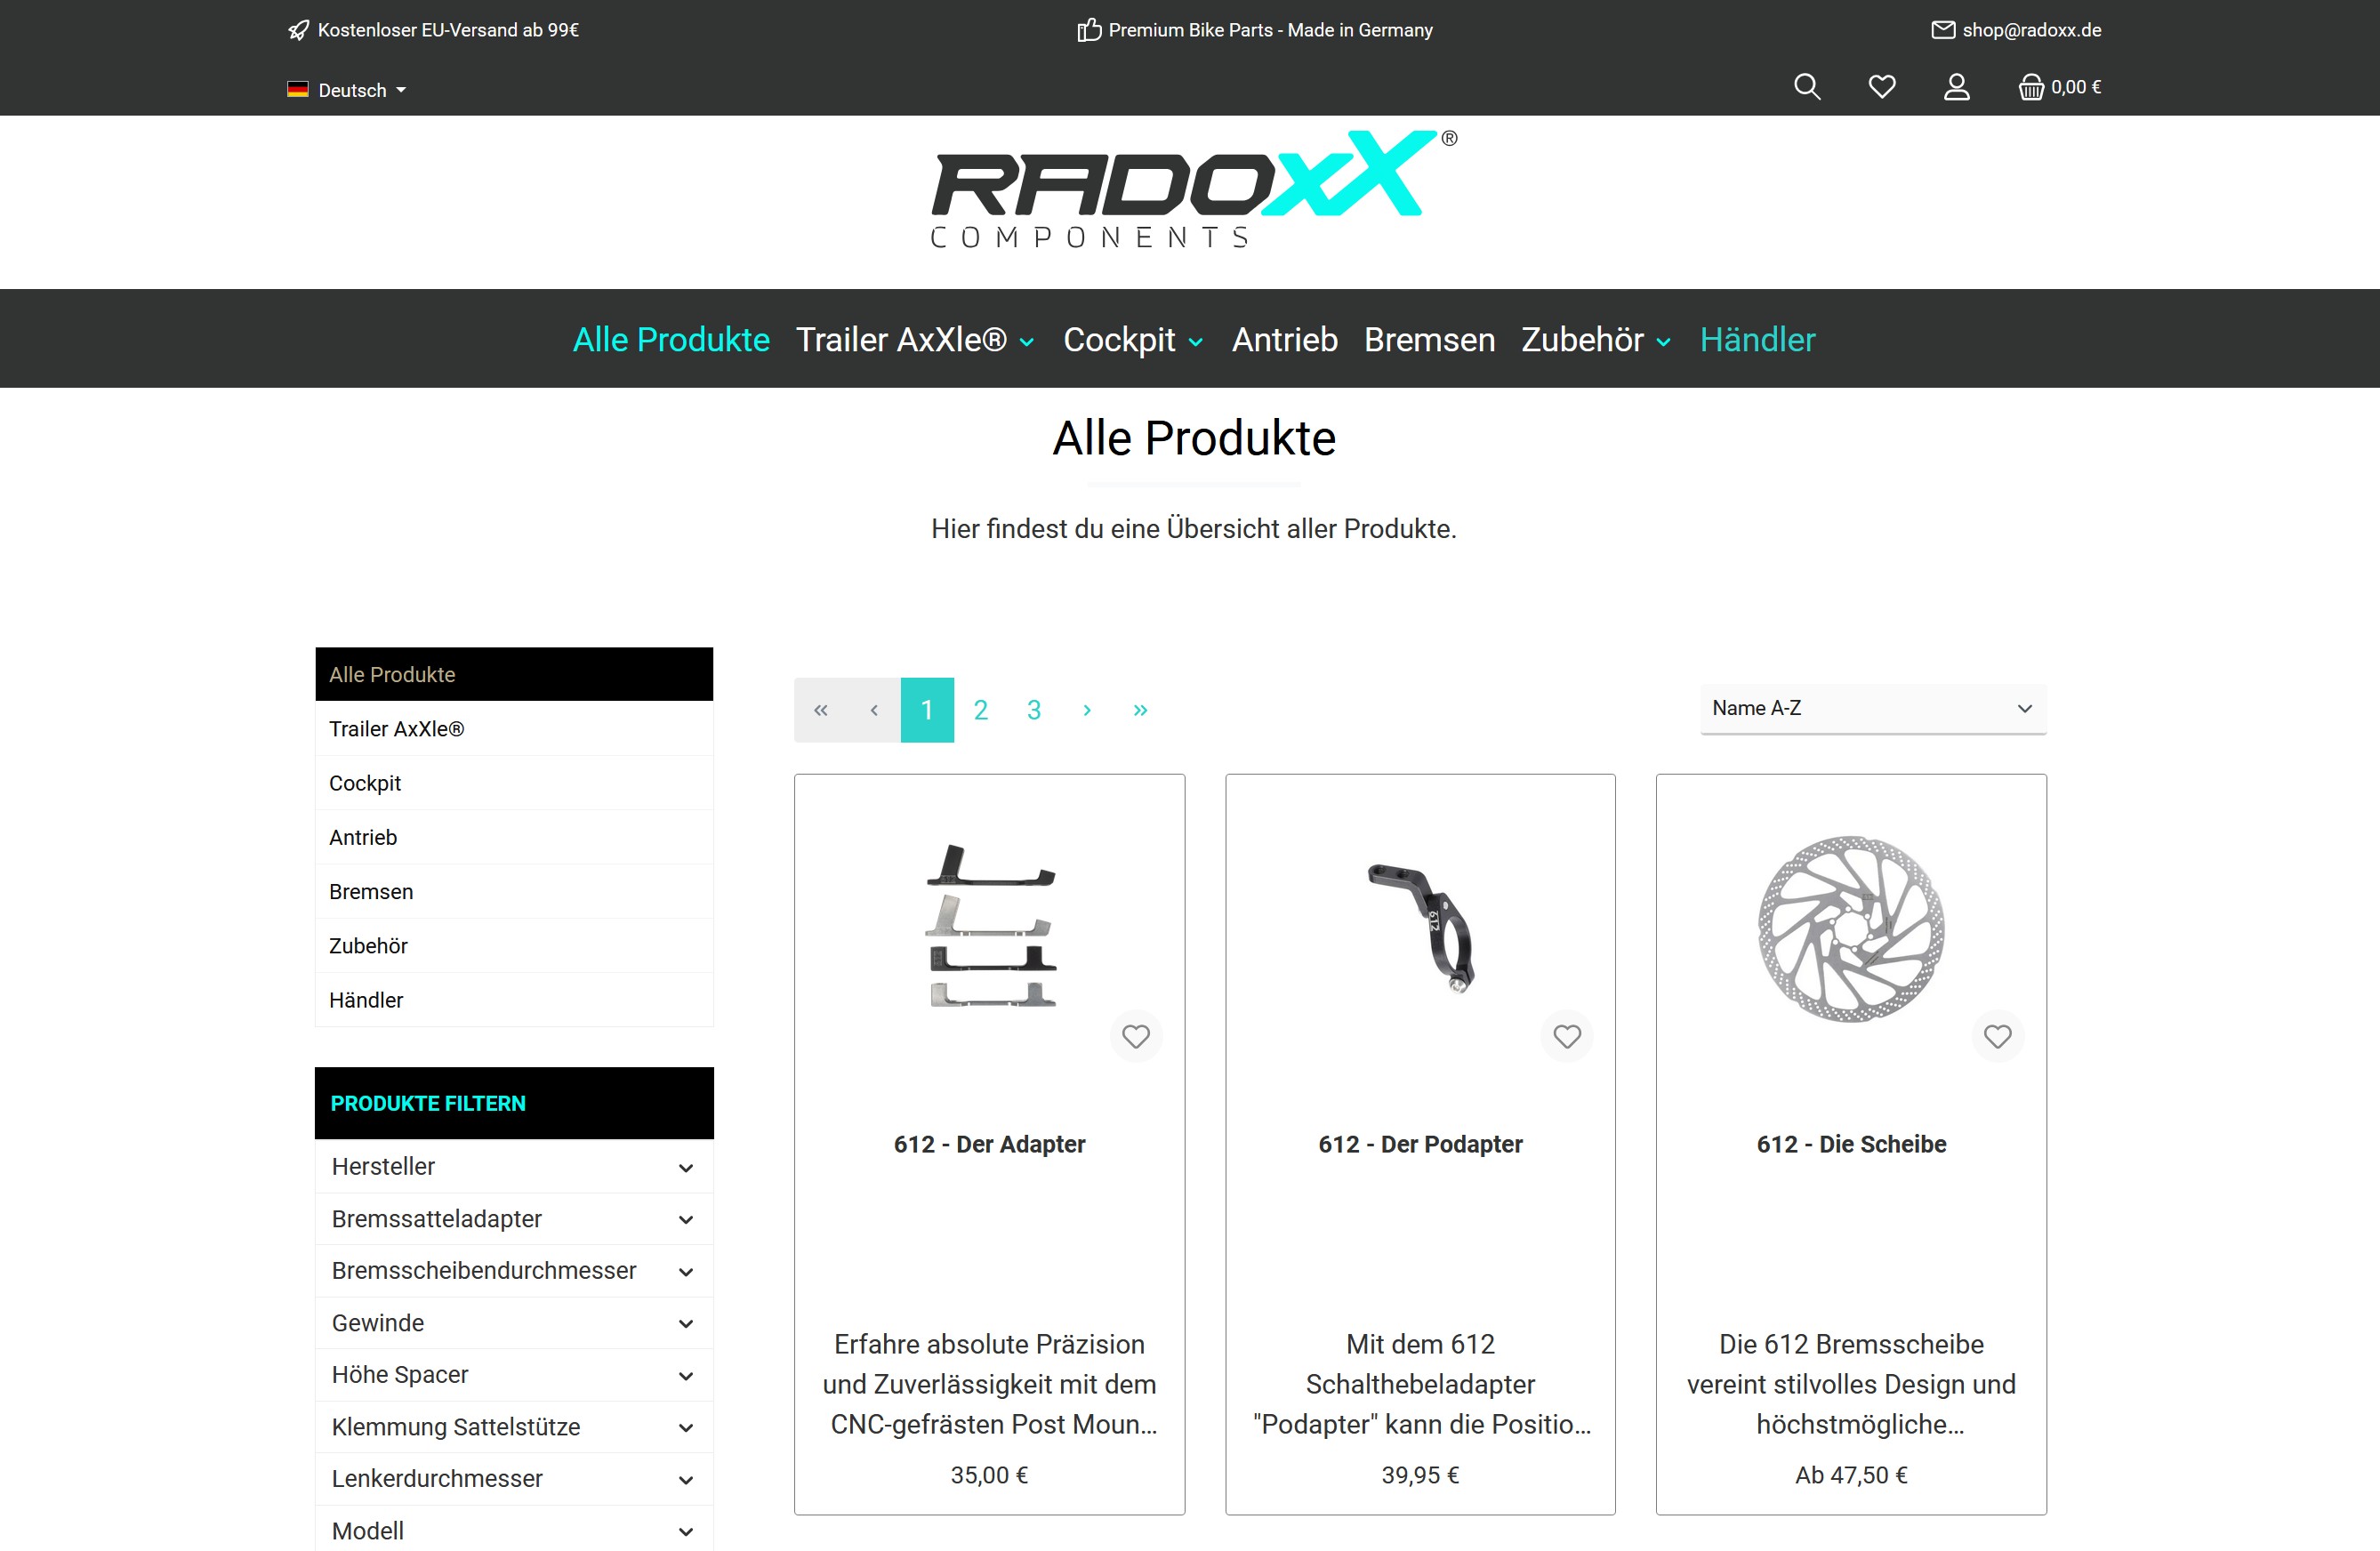Open the search function
This screenshot has height=1551, width=2380.
pos(1806,87)
